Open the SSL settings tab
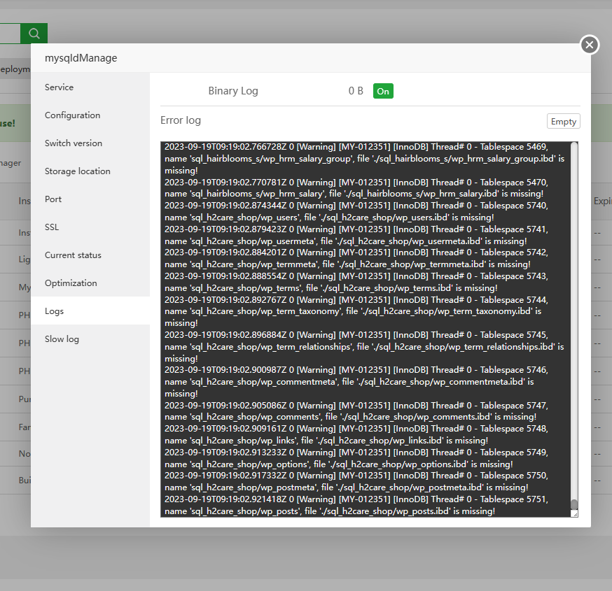This screenshot has width=612, height=591. click(x=52, y=227)
